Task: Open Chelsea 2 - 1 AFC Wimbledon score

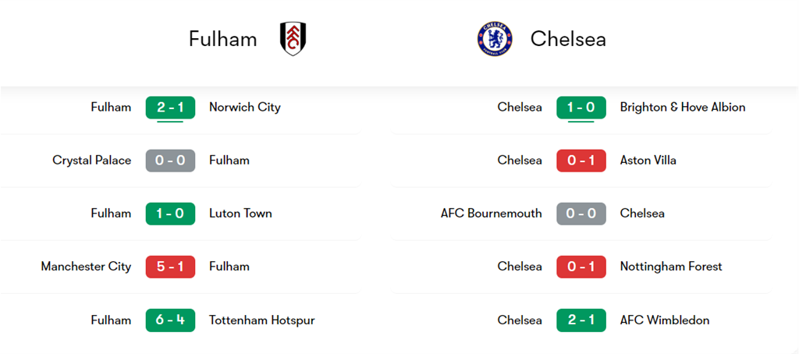Action: pyautogui.click(x=581, y=320)
